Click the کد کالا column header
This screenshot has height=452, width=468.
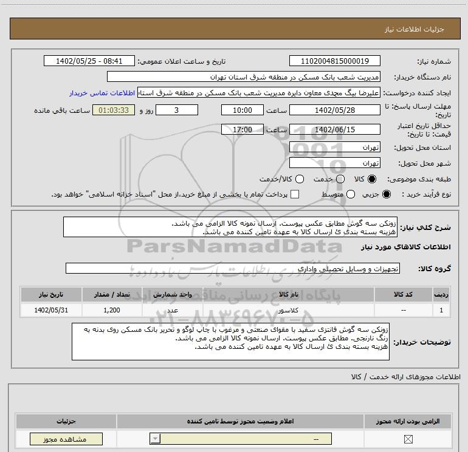coord(403,294)
